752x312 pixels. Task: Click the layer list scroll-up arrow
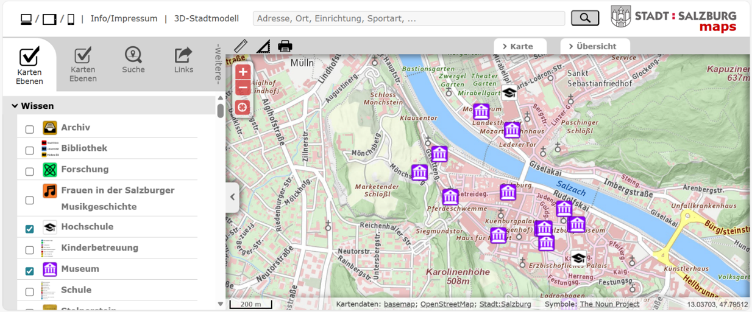pyautogui.click(x=221, y=98)
